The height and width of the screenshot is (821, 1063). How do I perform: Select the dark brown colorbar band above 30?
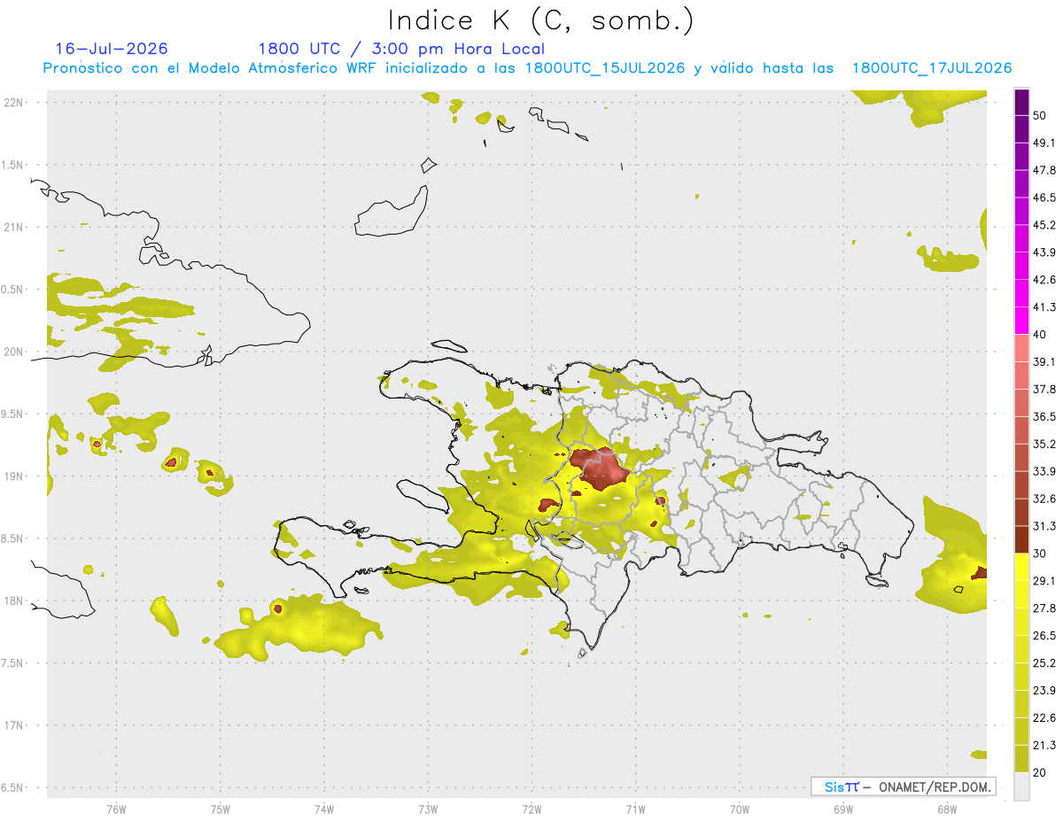coord(1021,539)
